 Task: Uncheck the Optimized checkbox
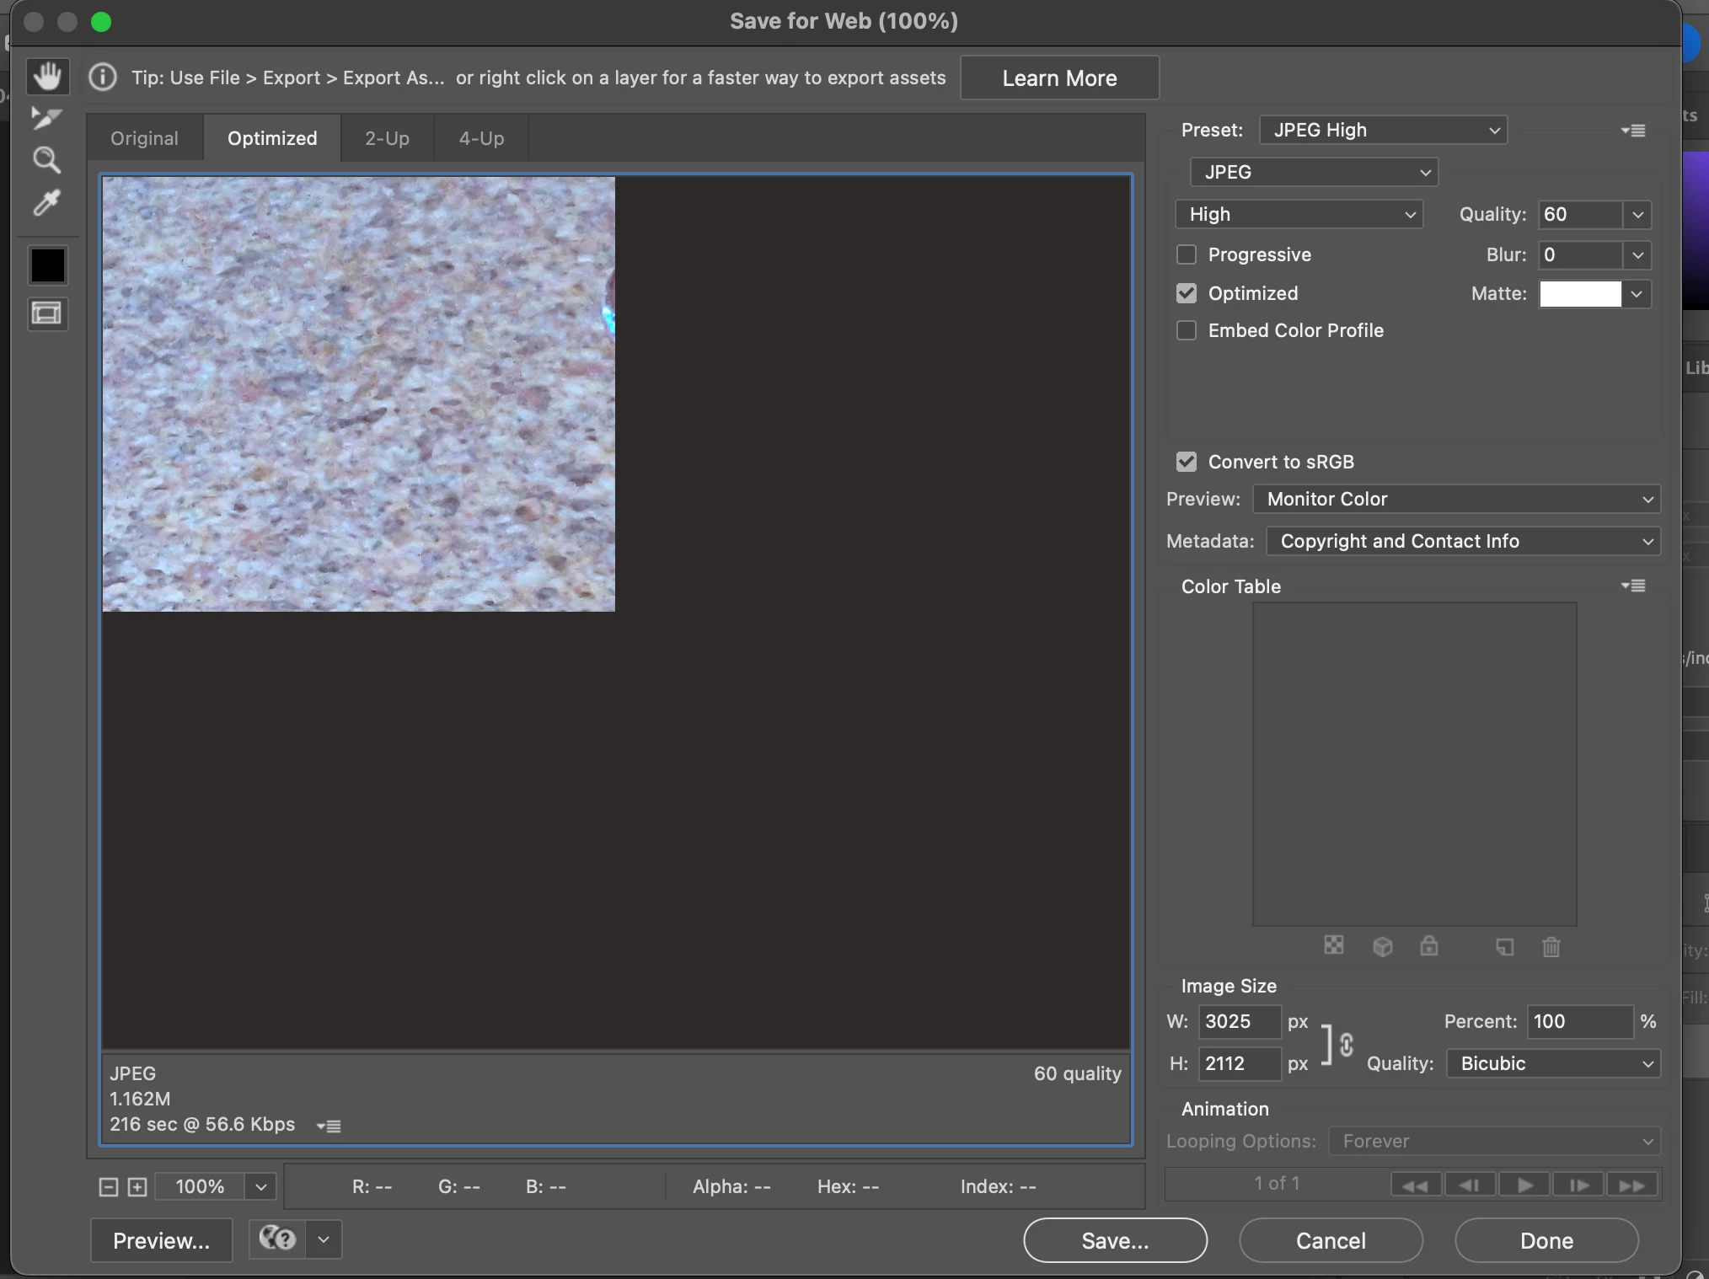[x=1187, y=293]
